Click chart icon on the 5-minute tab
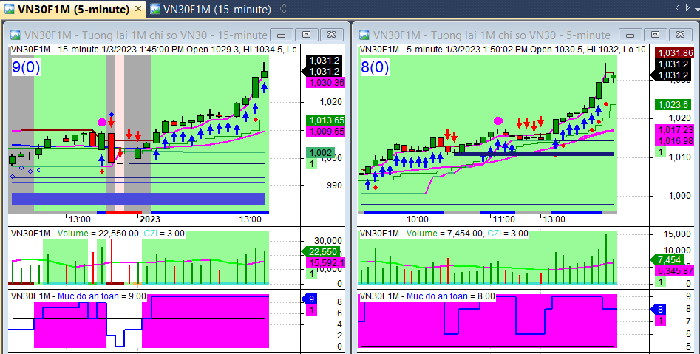Screen dimensions: 700x354 point(9,9)
